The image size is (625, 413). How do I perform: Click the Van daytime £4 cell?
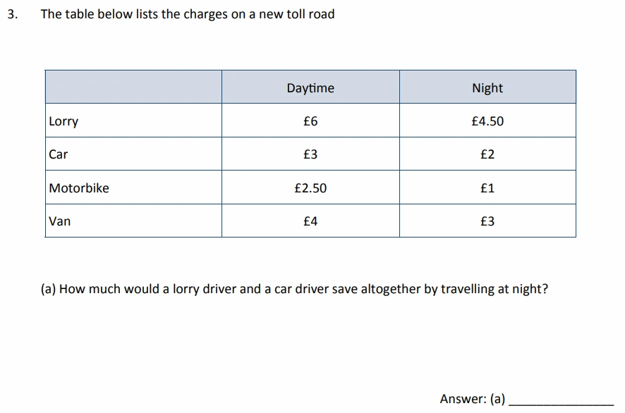310,221
